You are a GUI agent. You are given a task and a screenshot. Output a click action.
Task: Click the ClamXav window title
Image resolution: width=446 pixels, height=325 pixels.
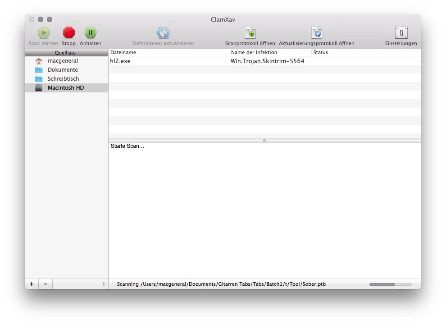pos(223,20)
